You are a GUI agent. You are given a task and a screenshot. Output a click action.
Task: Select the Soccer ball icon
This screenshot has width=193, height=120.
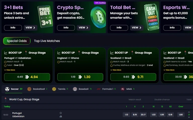[7, 89]
